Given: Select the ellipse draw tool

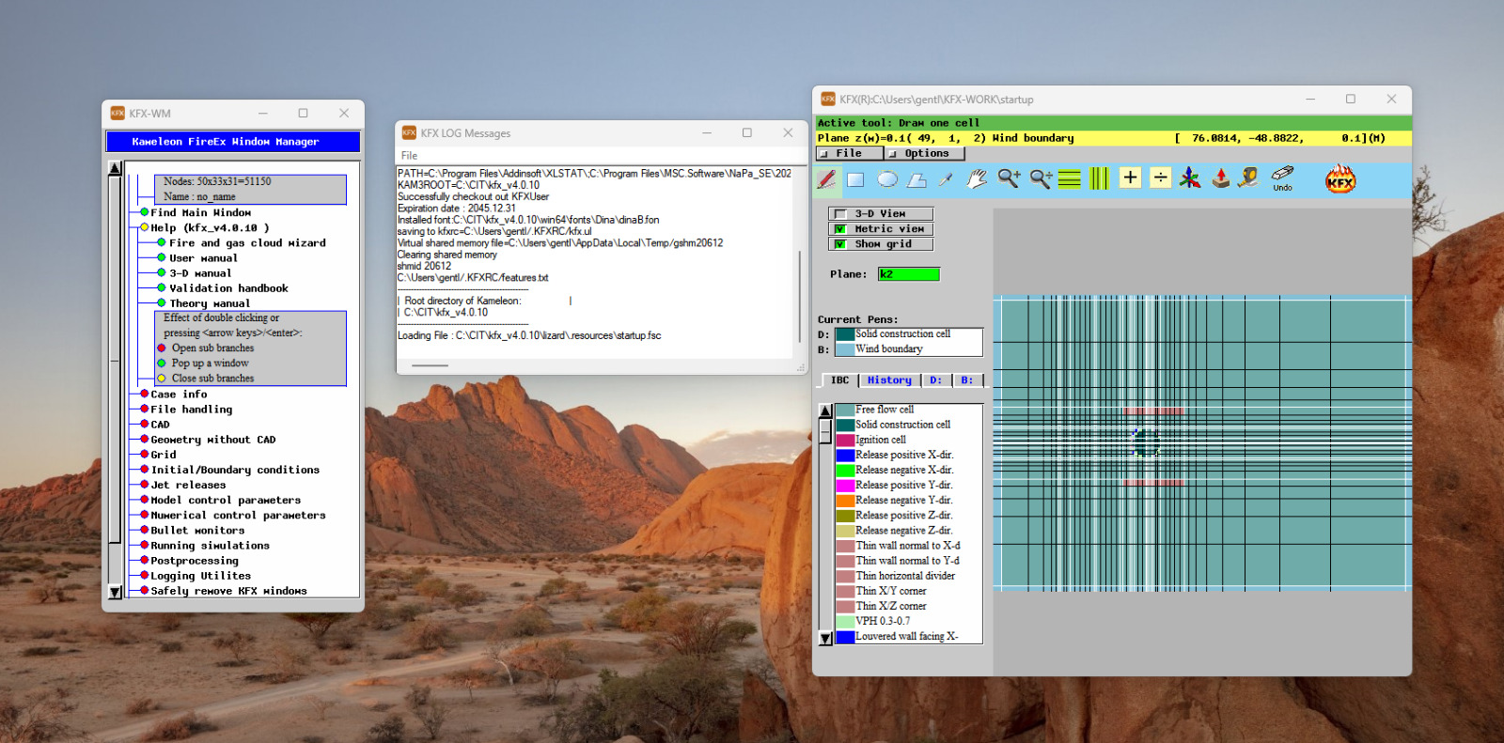Looking at the screenshot, I should [887, 178].
